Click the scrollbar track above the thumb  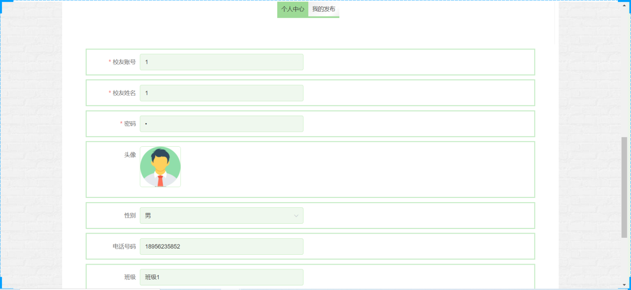624,71
